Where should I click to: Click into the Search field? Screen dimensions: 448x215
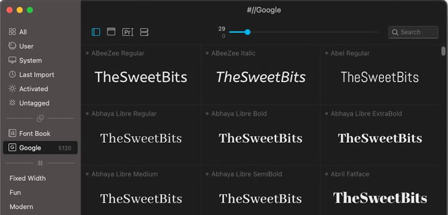click(413, 32)
